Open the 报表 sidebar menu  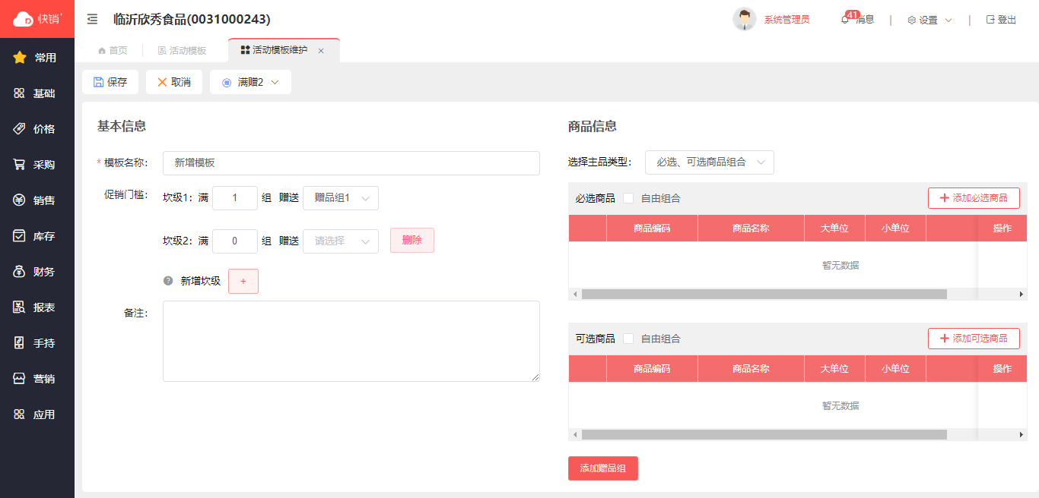[x=37, y=307]
